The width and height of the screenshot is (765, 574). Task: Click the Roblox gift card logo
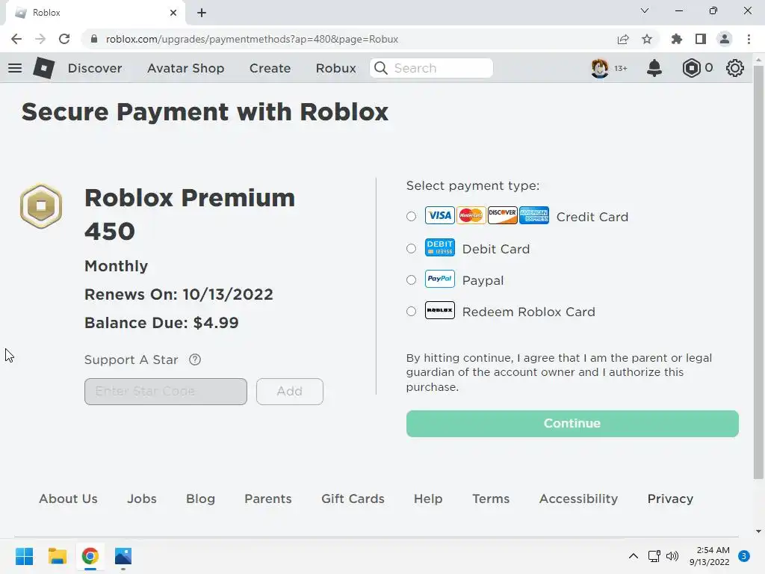click(x=439, y=310)
